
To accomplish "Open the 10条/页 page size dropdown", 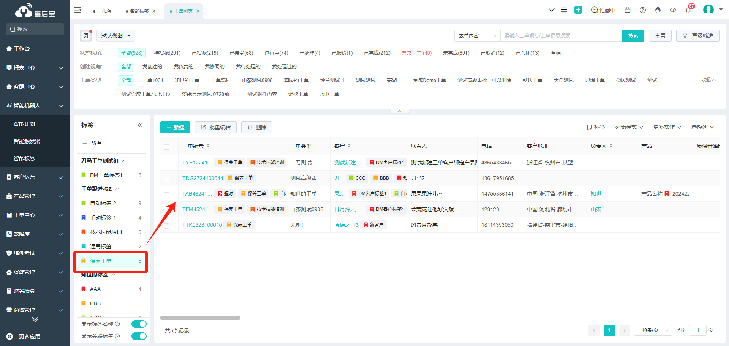I will (653, 330).
